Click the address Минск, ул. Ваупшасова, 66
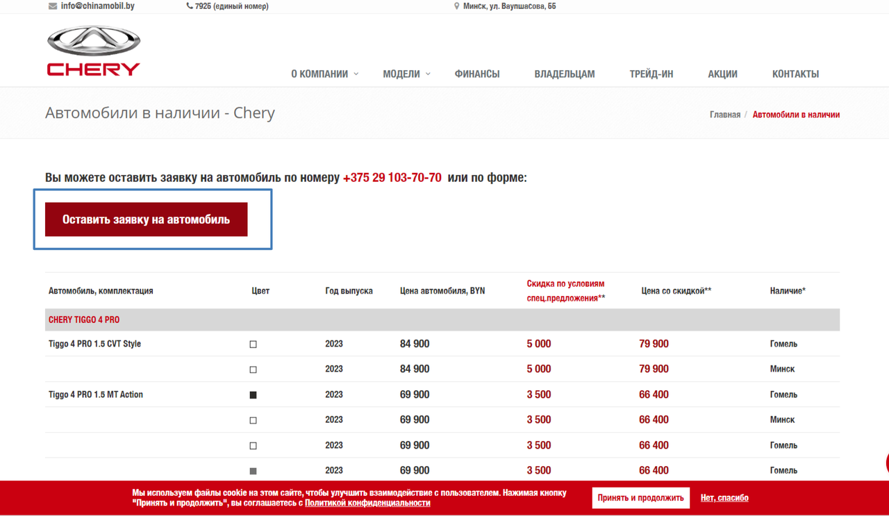Image resolution: width=889 pixels, height=516 pixels. coord(510,6)
